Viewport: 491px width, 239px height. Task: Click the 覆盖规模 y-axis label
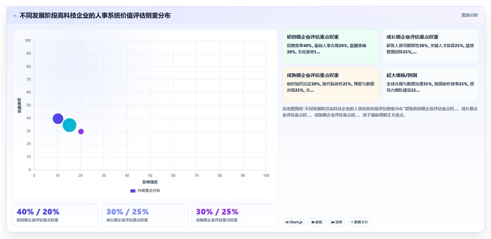click(20, 105)
